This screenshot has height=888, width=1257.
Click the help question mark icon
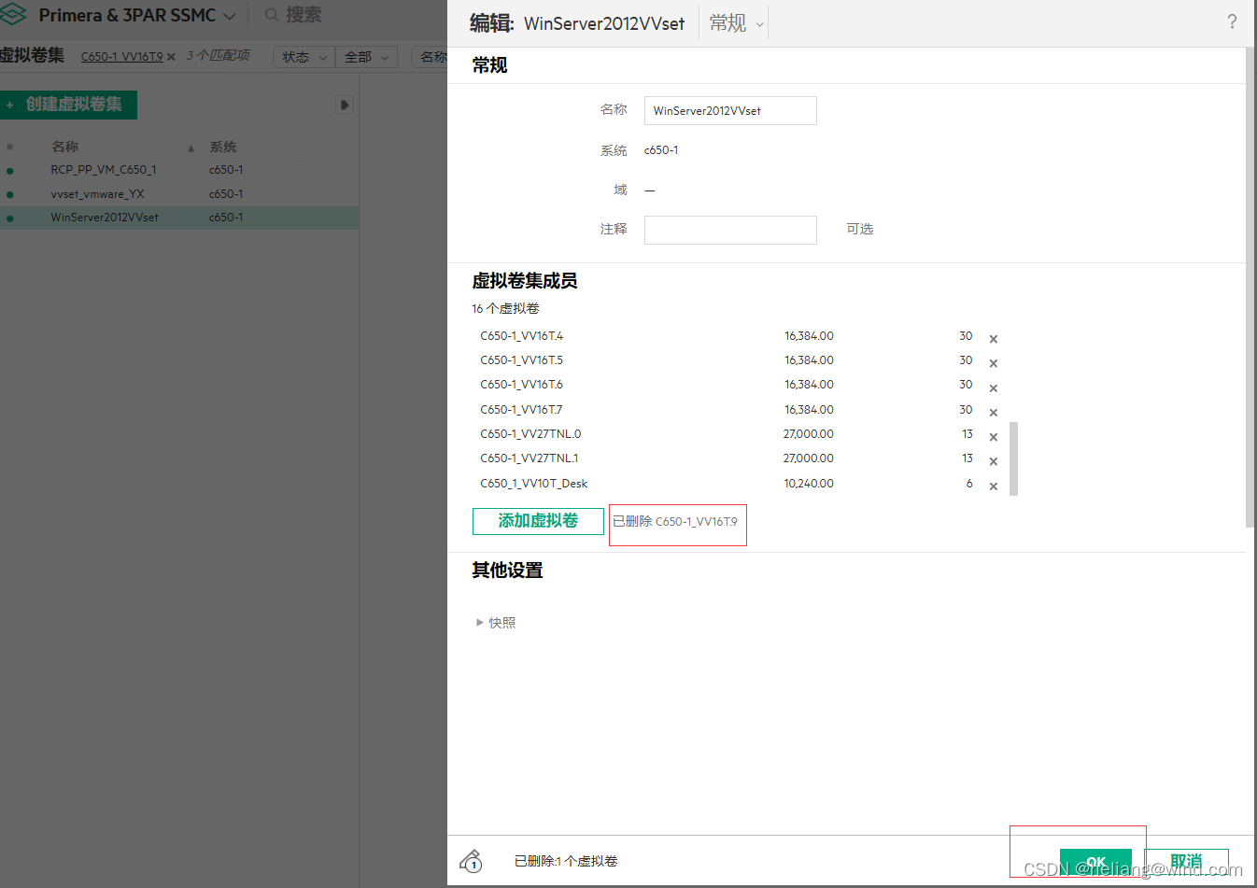pyautogui.click(x=1232, y=21)
